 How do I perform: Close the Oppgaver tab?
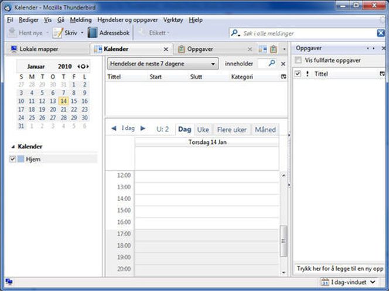coord(250,49)
